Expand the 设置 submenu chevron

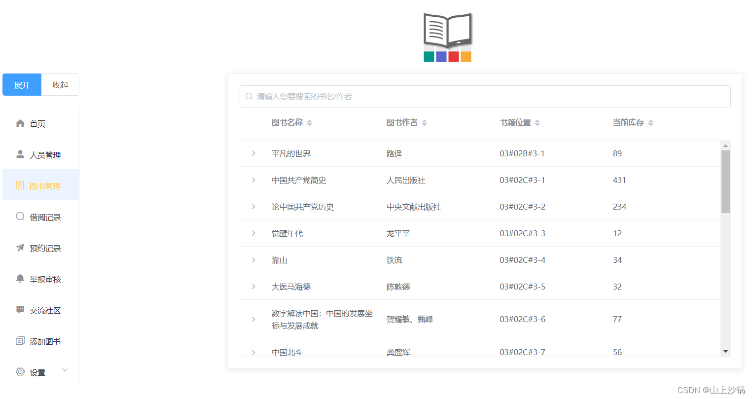click(x=65, y=370)
